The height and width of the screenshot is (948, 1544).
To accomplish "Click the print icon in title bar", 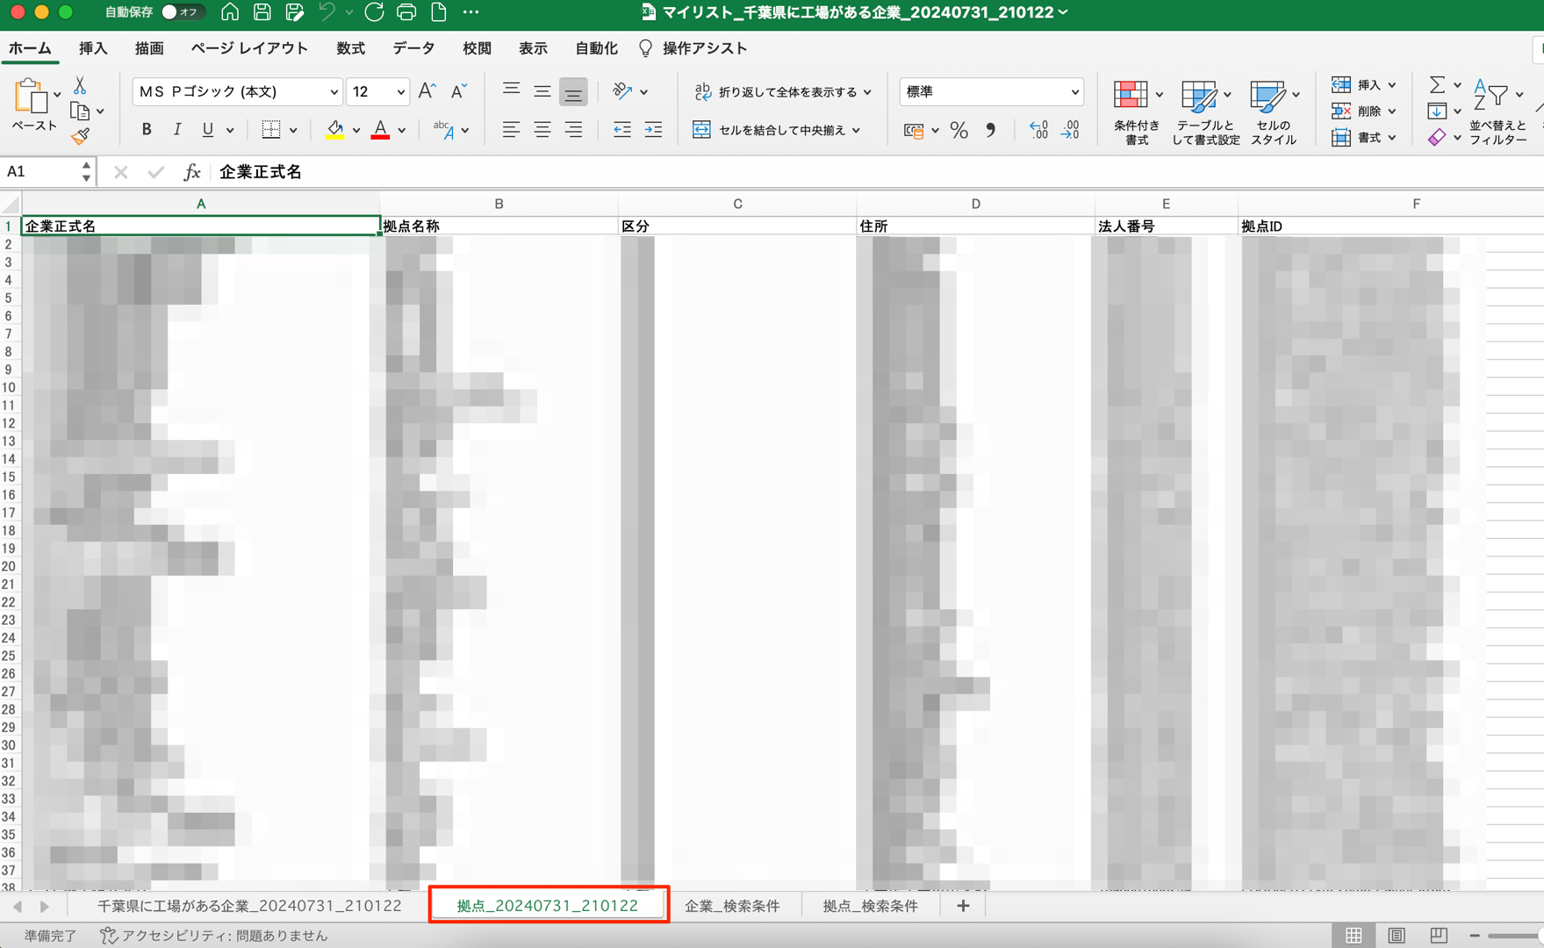I will (x=406, y=12).
